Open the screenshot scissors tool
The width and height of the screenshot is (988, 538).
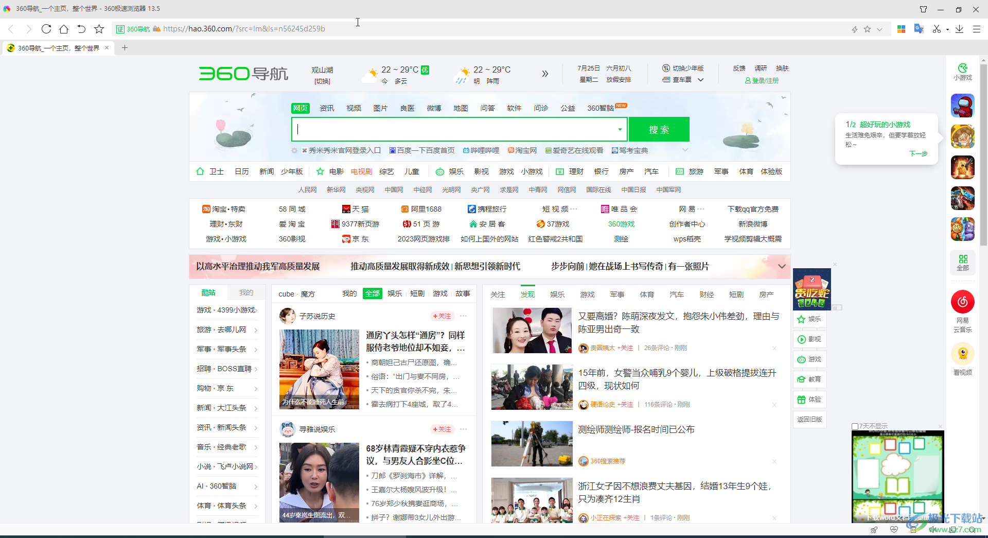937,29
